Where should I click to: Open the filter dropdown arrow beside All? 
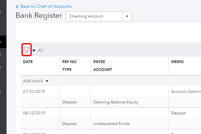(34, 50)
